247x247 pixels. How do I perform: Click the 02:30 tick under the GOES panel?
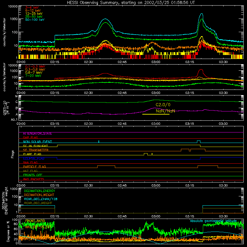coord(88,124)
